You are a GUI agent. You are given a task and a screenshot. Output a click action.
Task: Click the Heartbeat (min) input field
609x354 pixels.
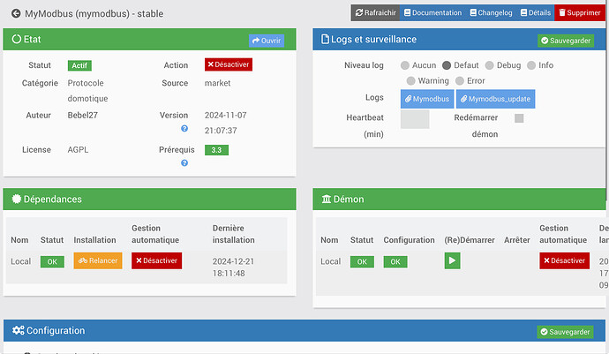tap(415, 119)
